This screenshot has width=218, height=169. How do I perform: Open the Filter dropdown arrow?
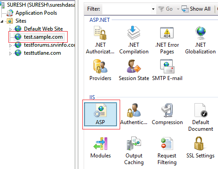(x=153, y=9)
